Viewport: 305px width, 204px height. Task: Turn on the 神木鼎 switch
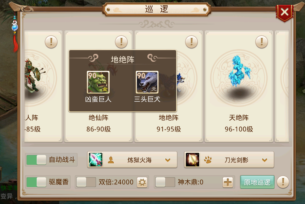click(165, 182)
